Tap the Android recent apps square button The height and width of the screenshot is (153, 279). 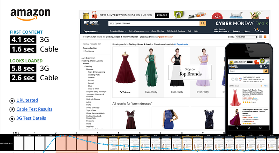pos(260,128)
